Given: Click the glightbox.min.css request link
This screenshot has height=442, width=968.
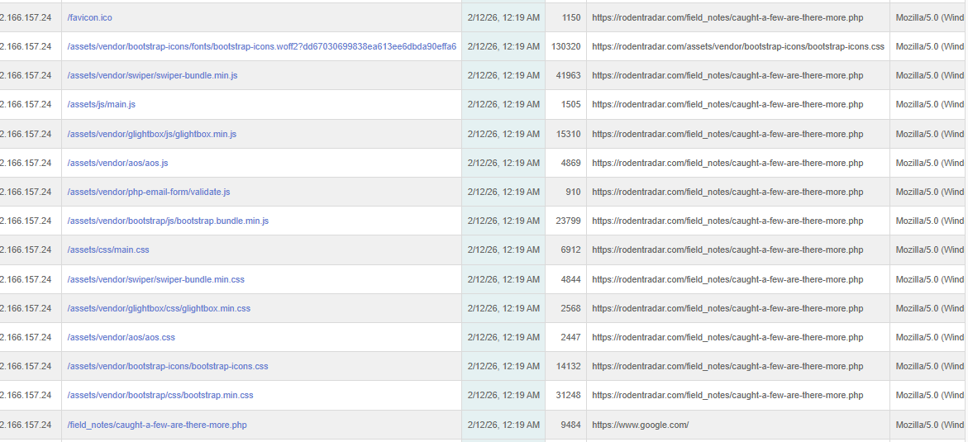Looking at the screenshot, I should 159,308.
